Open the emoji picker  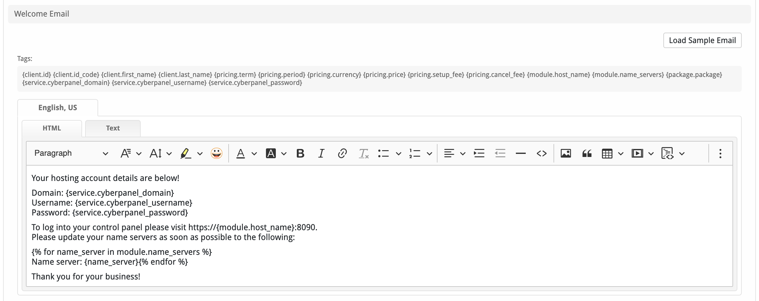tap(216, 153)
